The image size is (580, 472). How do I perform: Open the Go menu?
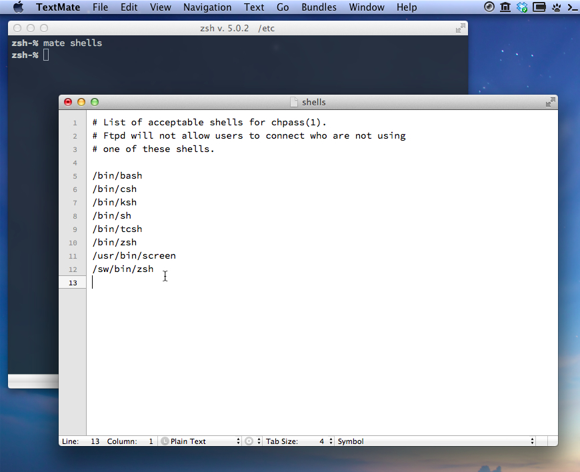click(x=283, y=7)
